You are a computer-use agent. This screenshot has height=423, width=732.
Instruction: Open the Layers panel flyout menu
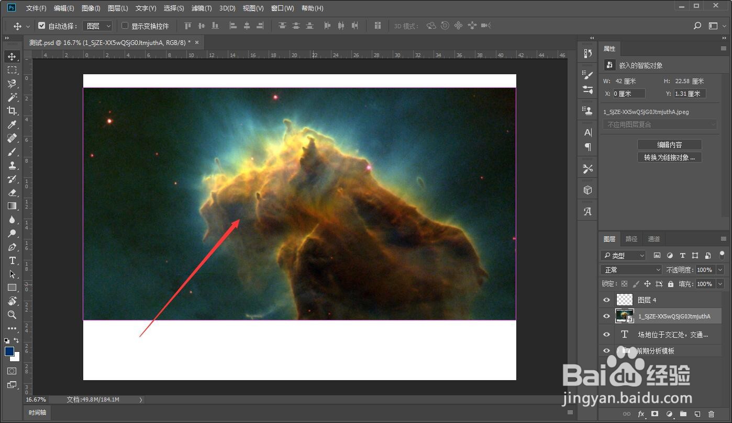tap(724, 239)
